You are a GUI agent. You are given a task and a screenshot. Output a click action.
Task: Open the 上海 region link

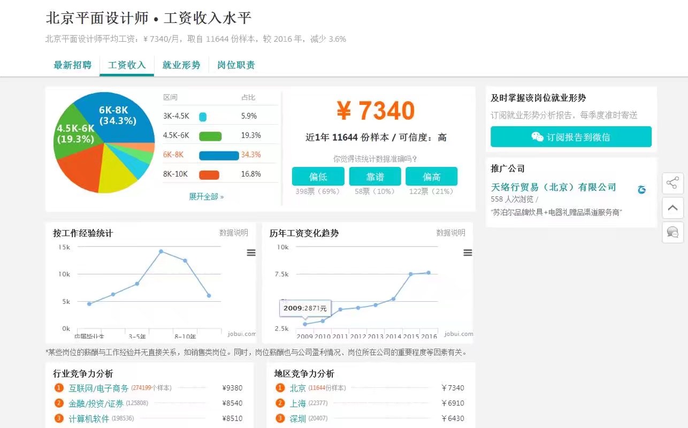[x=298, y=403]
